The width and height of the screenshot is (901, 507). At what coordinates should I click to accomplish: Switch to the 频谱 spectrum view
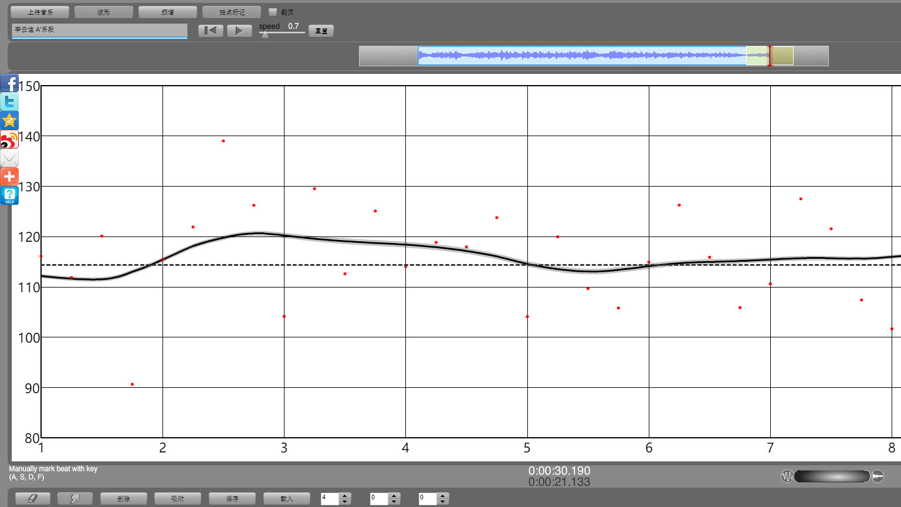click(x=168, y=12)
